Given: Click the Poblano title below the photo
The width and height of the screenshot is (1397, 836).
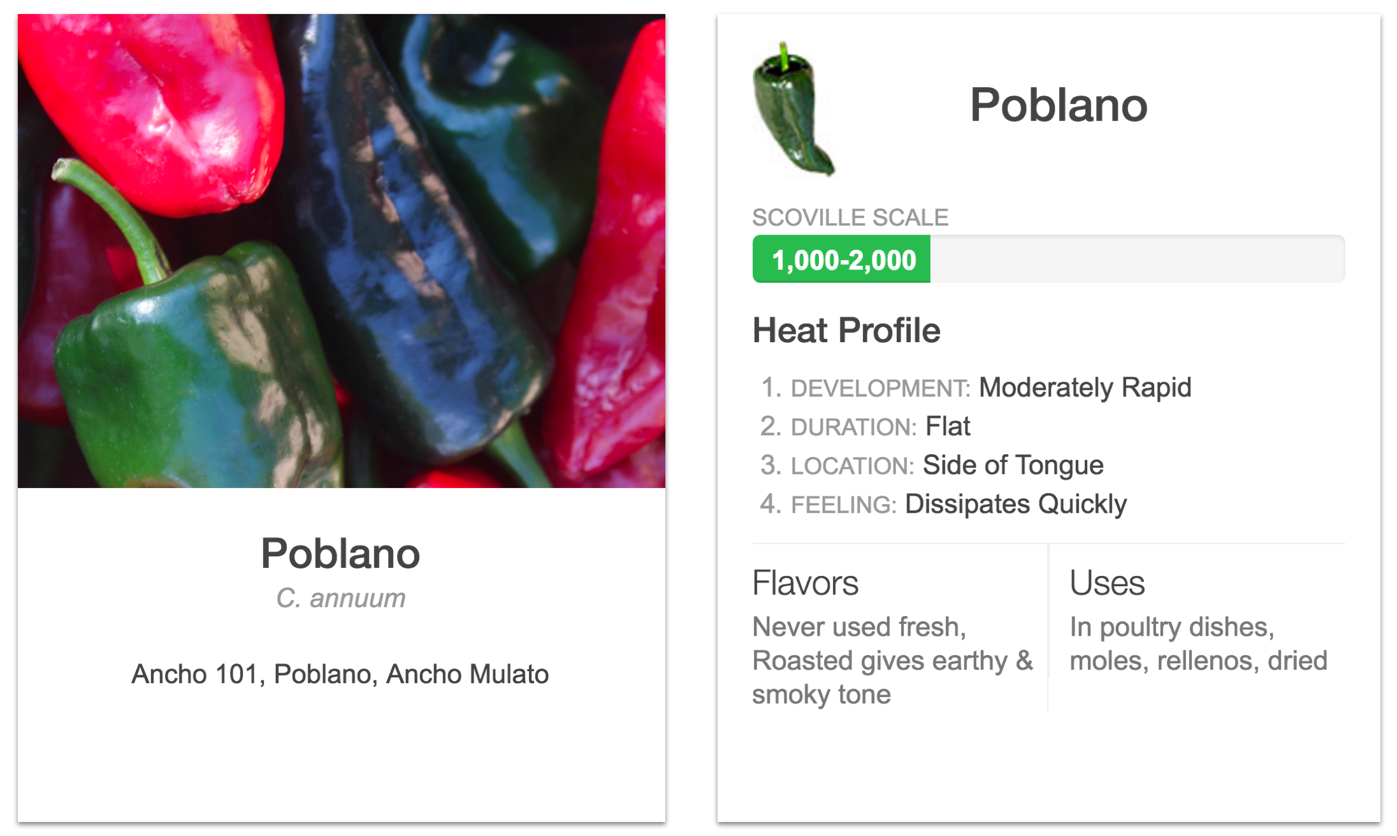Looking at the screenshot, I should coord(340,553).
